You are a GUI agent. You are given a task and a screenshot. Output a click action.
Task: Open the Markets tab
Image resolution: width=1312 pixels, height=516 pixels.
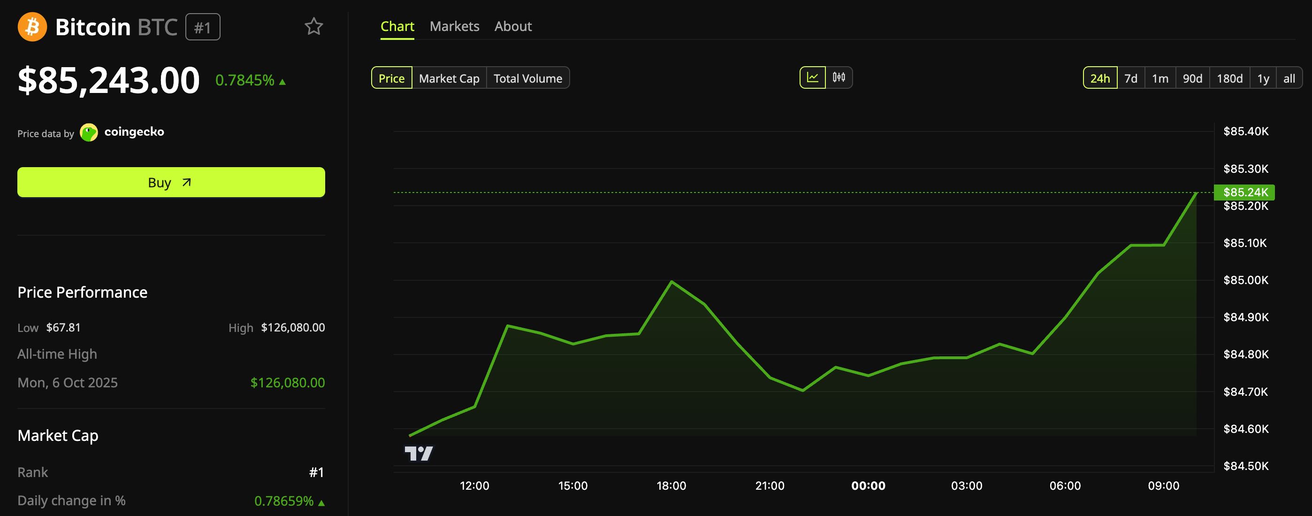(x=454, y=26)
